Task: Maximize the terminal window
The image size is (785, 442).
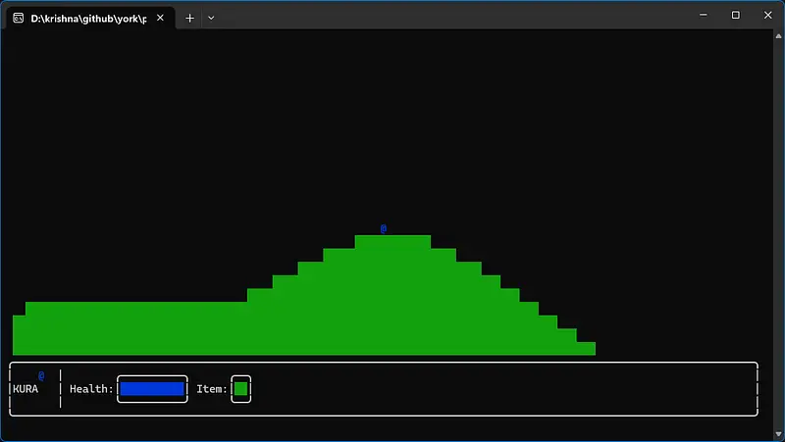Action: pyautogui.click(x=736, y=15)
